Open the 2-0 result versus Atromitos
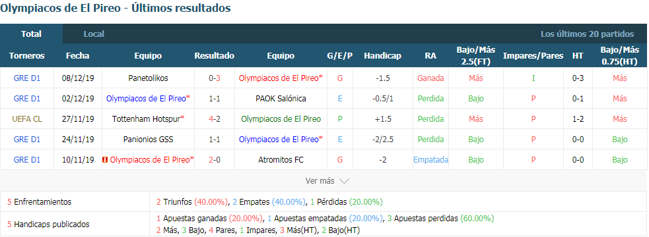This screenshot has width=649, height=237. pos(215,160)
